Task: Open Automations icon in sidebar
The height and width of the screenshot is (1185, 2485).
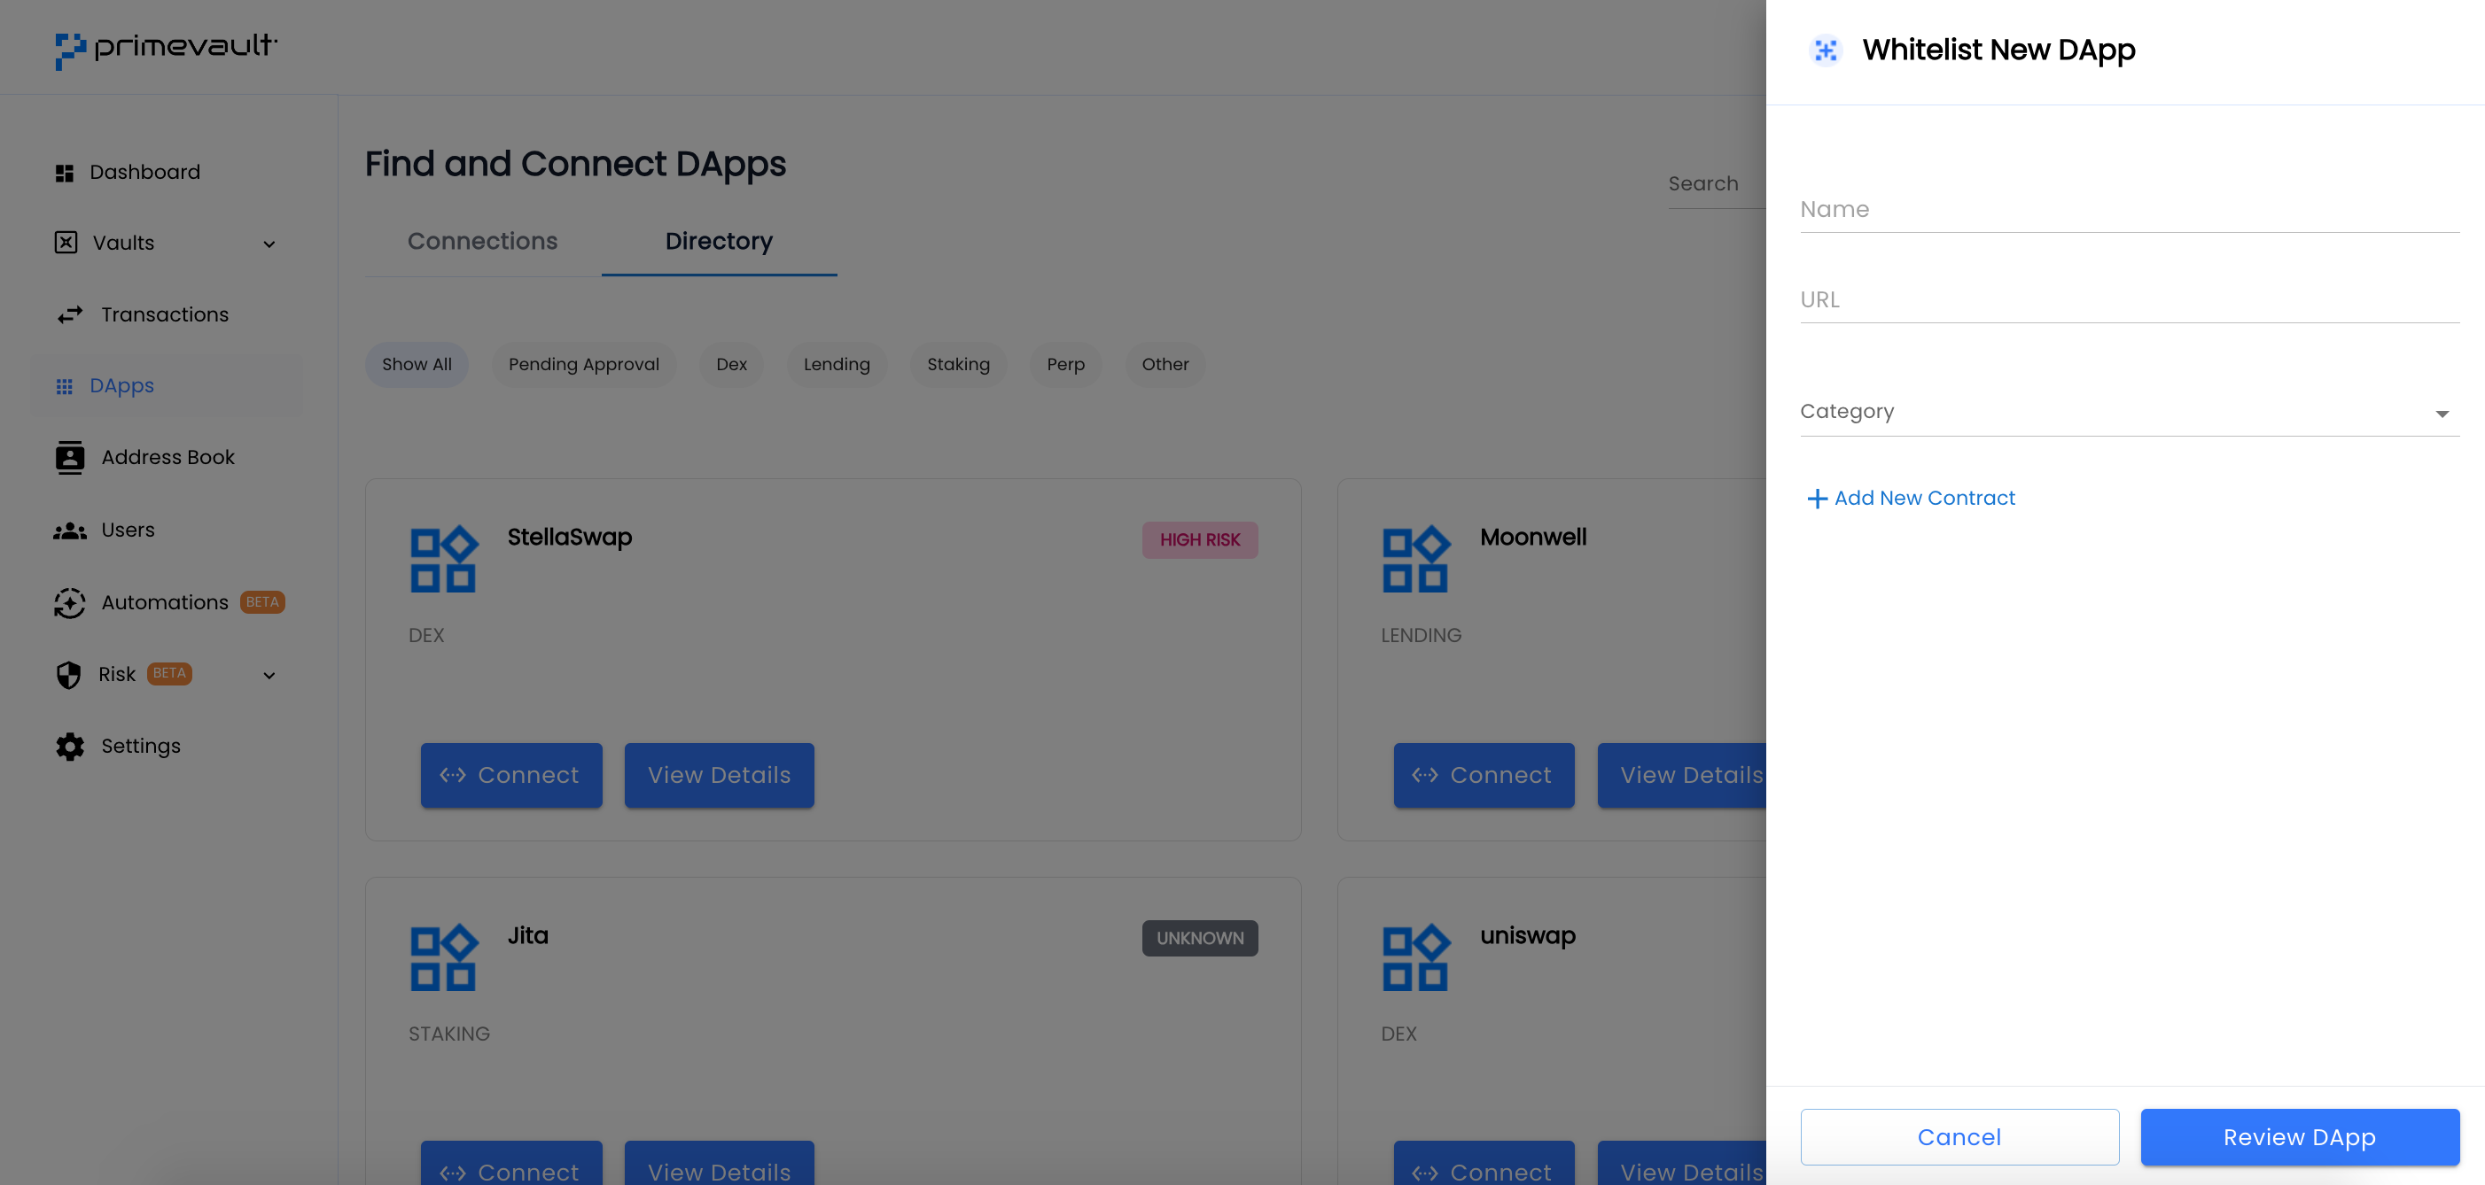Action: pos(69,602)
